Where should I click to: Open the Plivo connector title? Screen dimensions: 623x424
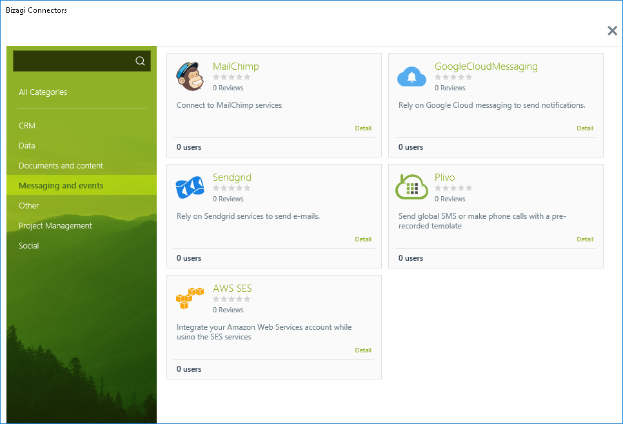pyautogui.click(x=444, y=177)
